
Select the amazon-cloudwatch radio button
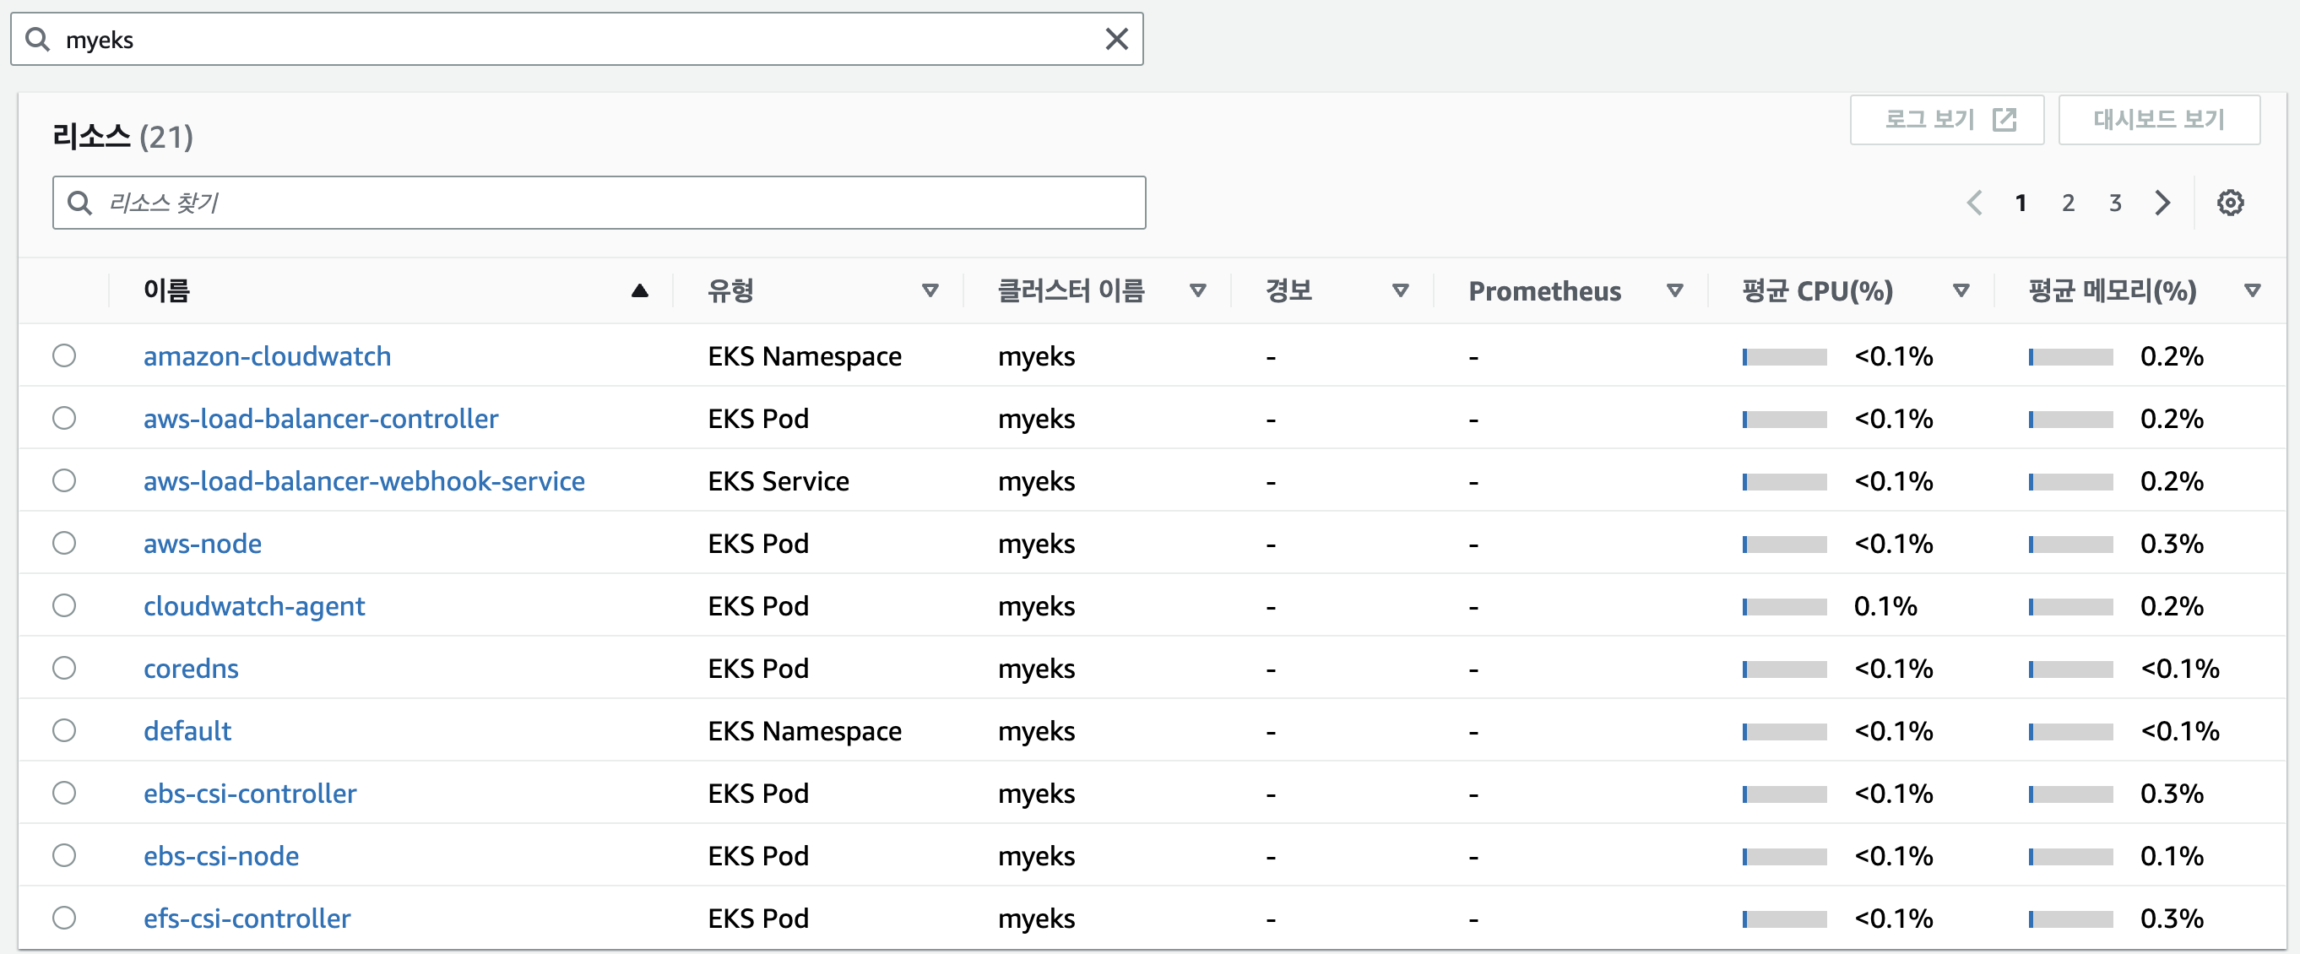click(64, 356)
